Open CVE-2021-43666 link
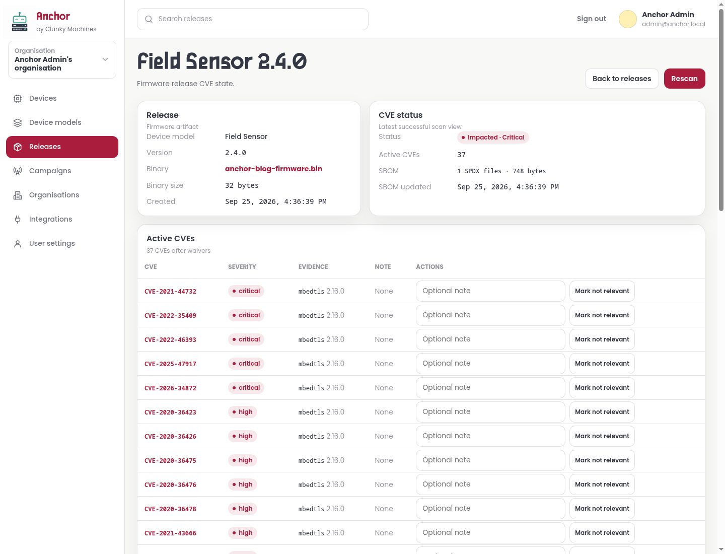The image size is (725, 554). pyautogui.click(x=170, y=533)
